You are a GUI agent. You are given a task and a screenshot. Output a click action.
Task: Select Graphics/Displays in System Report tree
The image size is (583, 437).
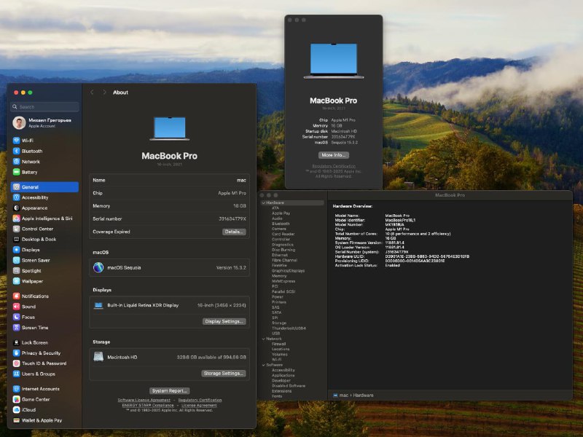click(x=288, y=270)
